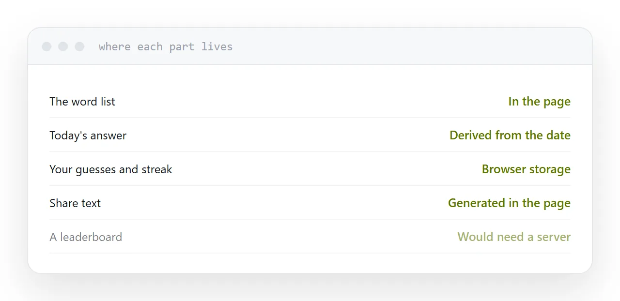The height and width of the screenshot is (301, 620).
Task: Select the 'where each part lives' title
Action: [x=166, y=46]
